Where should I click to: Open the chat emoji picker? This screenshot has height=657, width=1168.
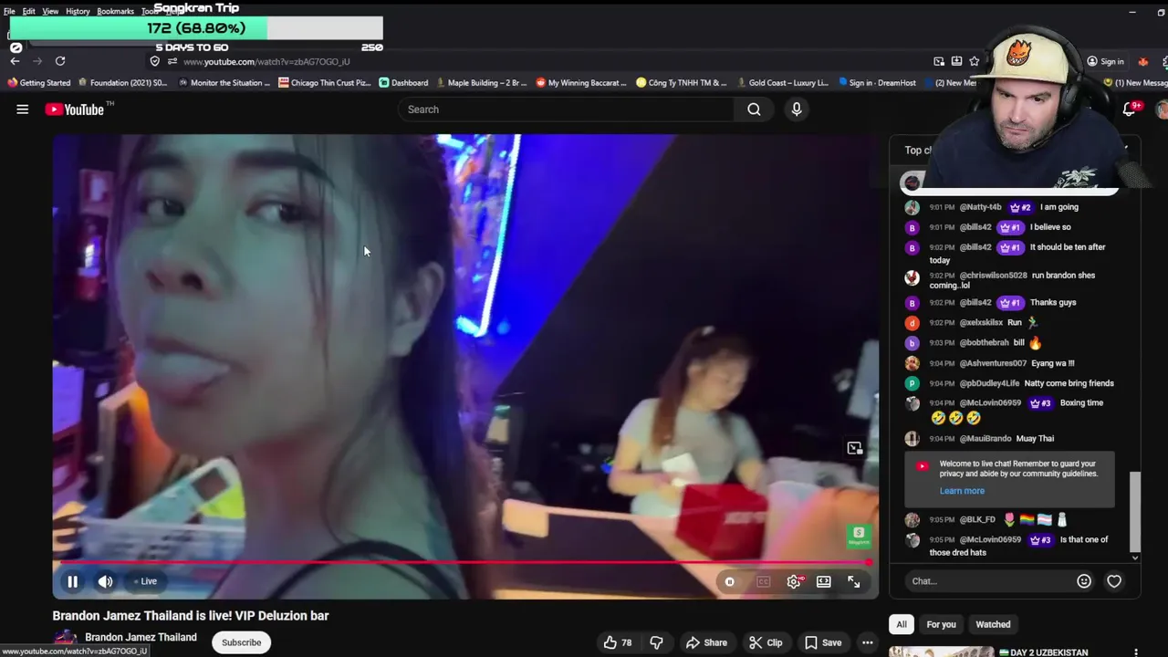(x=1084, y=581)
